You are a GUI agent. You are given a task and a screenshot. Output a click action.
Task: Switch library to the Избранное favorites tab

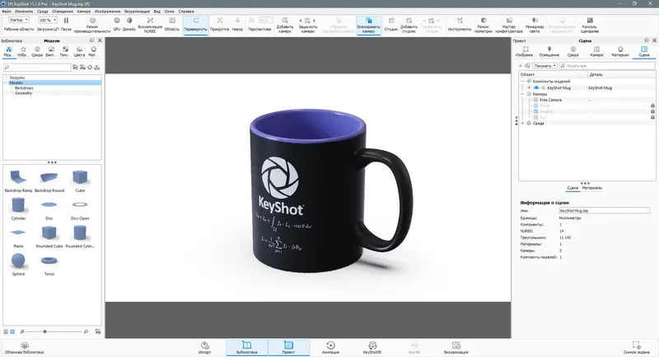[x=23, y=52]
